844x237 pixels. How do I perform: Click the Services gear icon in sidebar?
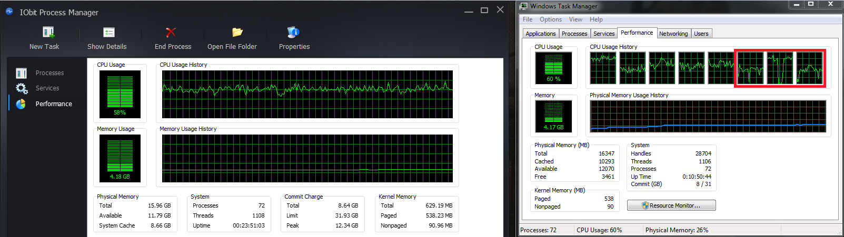tap(21, 88)
